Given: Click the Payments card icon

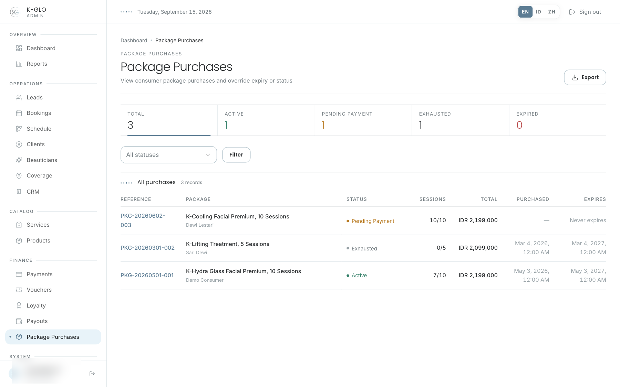Looking at the screenshot, I should 19,274.
